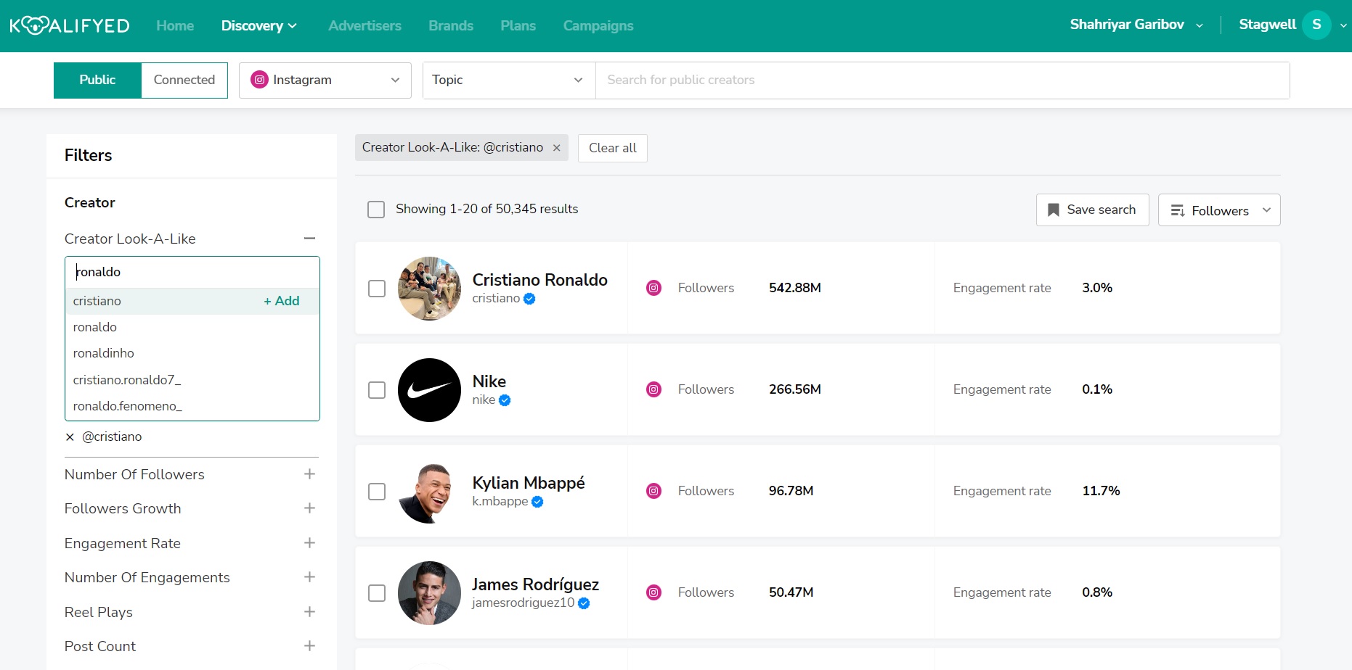
Task: Click the S profile avatar circle
Action: click(1316, 24)
